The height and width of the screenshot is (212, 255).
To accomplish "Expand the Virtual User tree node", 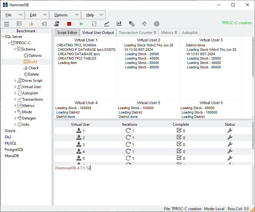I will tap(15, 87).
